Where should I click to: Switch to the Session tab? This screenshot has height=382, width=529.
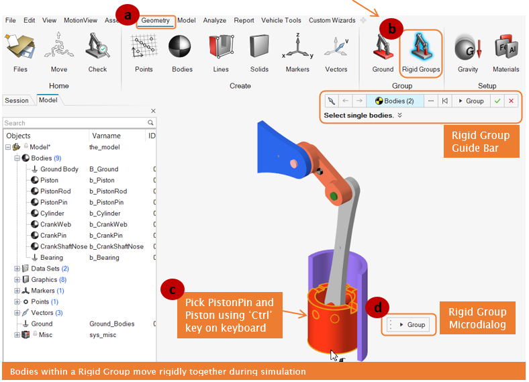point(17,101)
